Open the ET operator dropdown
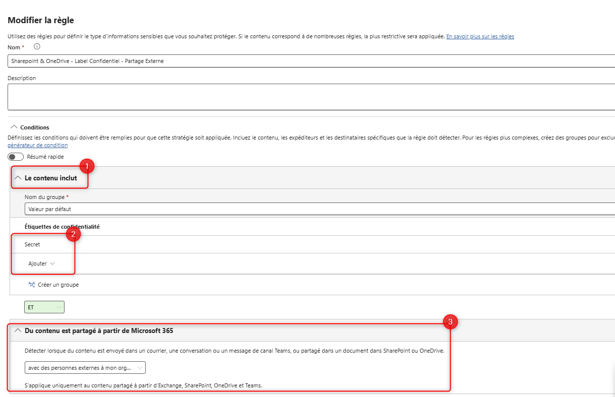Viewport: 615px width, 397px height. click(44, 307)
